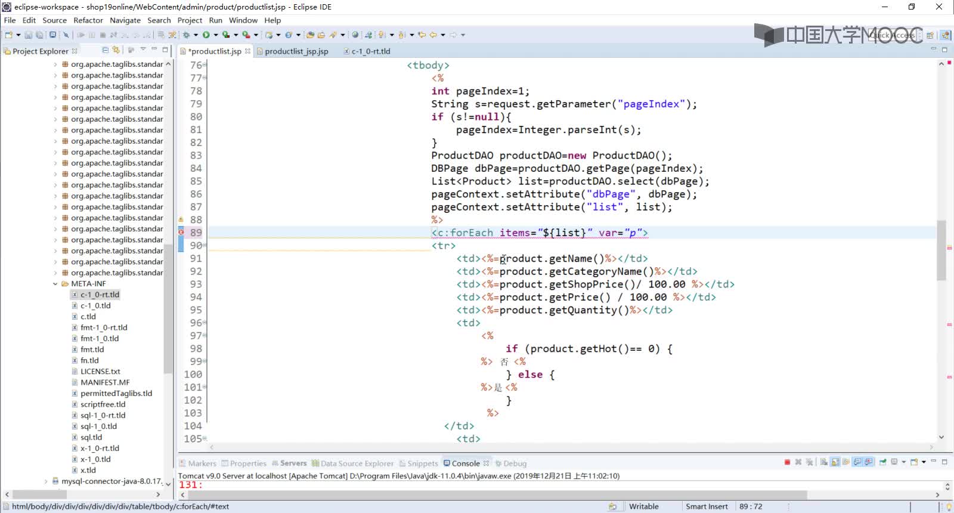Toggle Scroll Lock in Console
Screen dimensions: 954x513
835,462
